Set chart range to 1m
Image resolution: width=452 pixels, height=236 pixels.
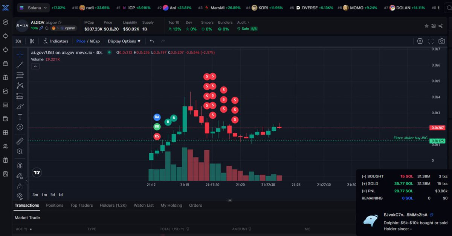point(44,195)
